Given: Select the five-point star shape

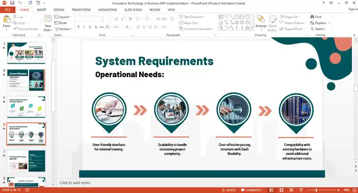Looking at the screenshot, I should (247, 28).
